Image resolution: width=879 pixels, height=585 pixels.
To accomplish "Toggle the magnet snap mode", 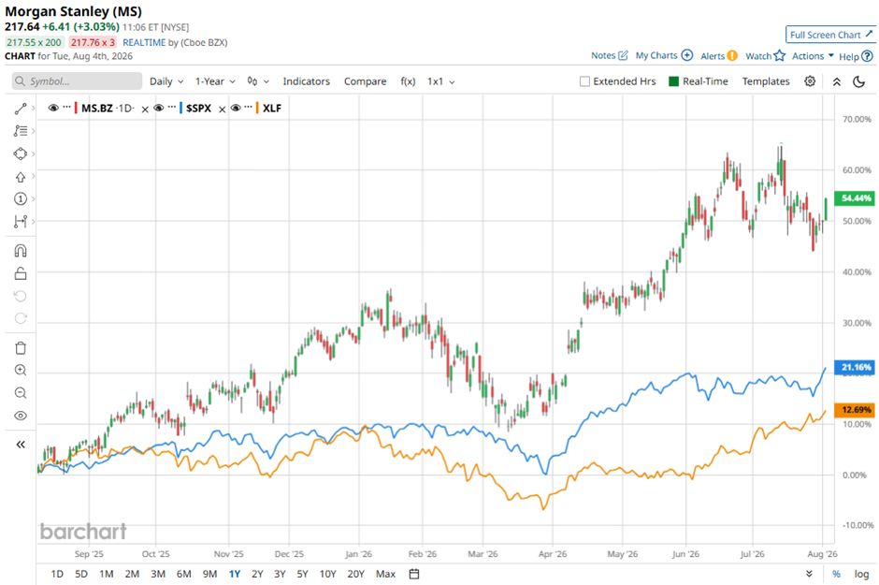I will (x=21, y=251).
